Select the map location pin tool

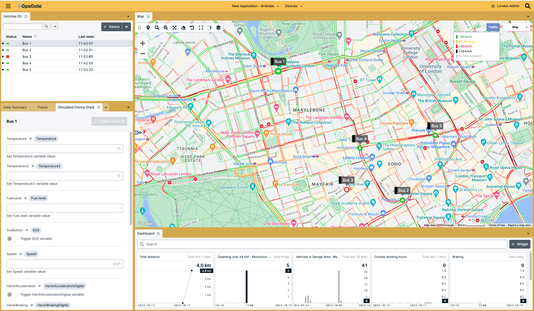pyautogui.click(x=148, y=28)
